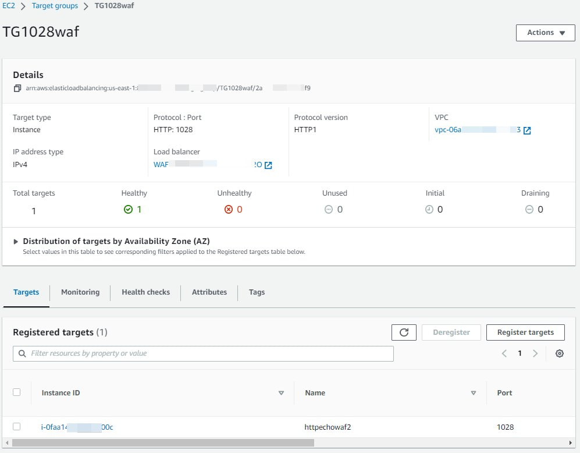This screenshot has width=580, height=453.
Task: Open load balancer external link icon
Action: point(268,165)
